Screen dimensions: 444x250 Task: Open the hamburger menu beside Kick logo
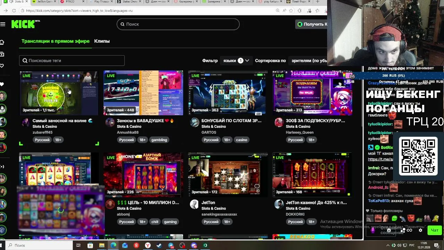pos(3,24)
